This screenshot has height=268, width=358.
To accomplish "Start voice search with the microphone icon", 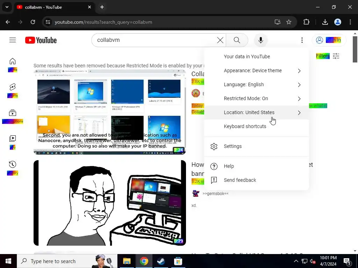I will 261,40.
